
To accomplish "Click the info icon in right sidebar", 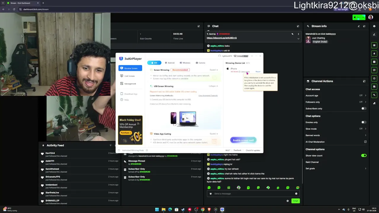I will 374,26.
